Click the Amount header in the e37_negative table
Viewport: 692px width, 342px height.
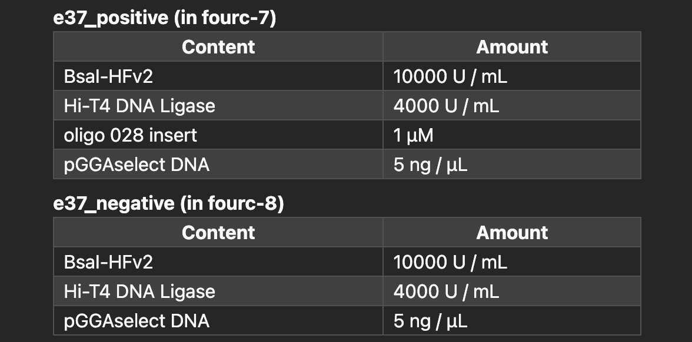(511, 233)
